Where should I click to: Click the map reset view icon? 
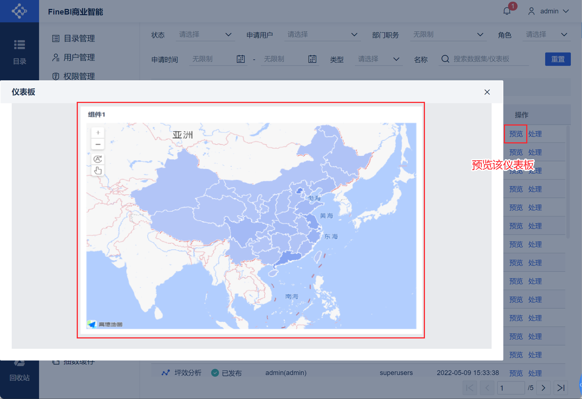click(x=98, y=159)
